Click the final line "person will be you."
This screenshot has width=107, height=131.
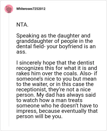pyautogui.click(x=39, y=117)
